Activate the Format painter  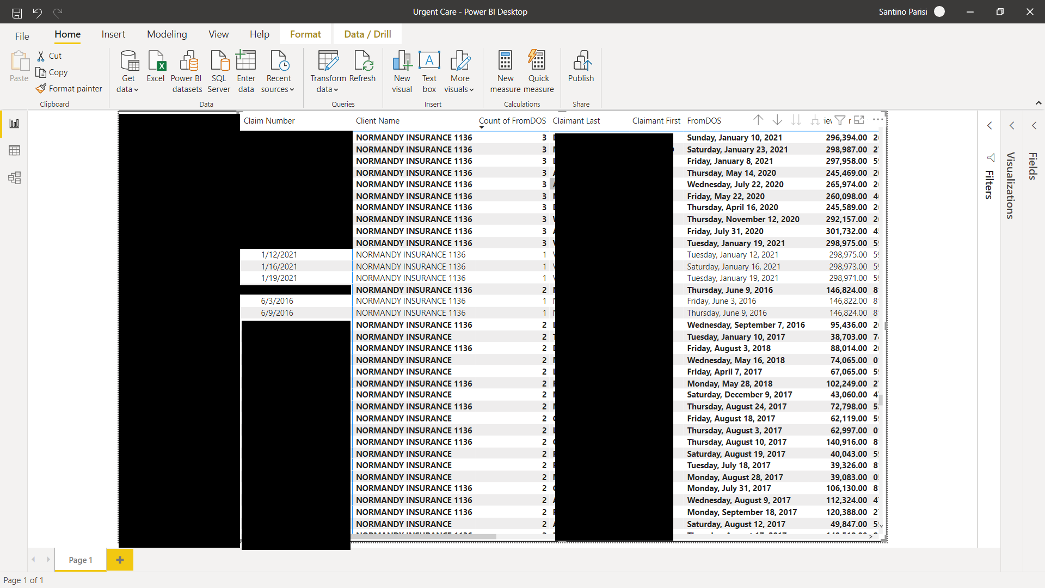coord(69,89)
